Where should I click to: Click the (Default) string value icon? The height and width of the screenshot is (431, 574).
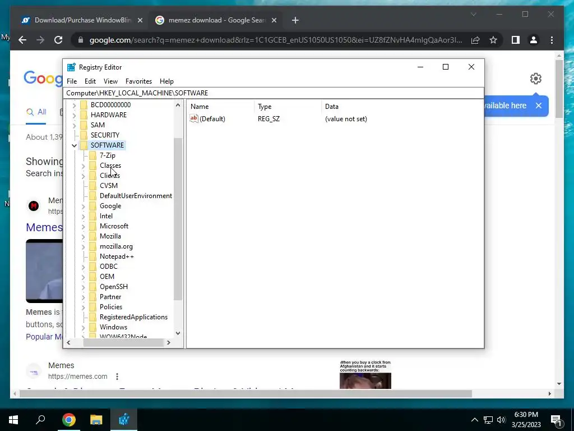tap(193, 119)
